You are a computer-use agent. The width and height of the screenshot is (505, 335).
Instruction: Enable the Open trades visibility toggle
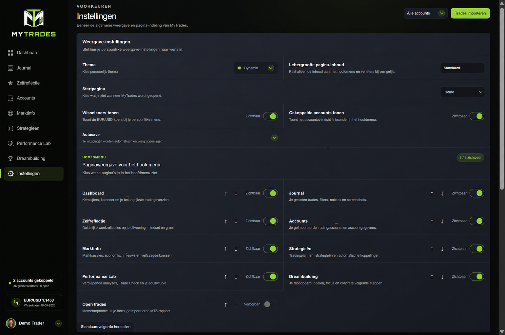[270, 304]
